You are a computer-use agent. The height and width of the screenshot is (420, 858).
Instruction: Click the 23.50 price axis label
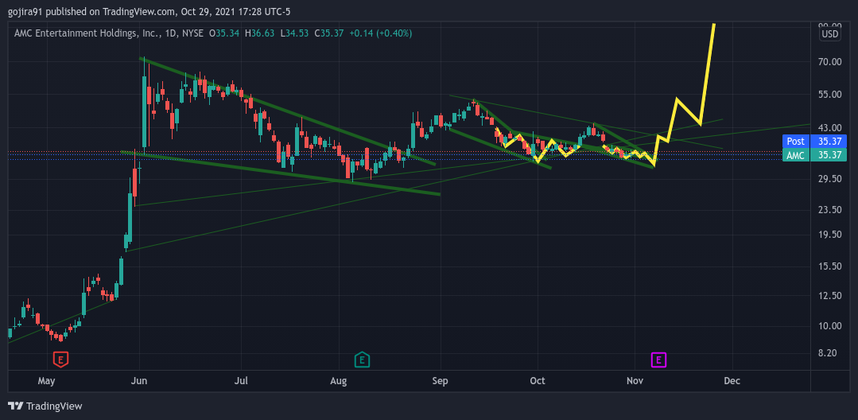(829, 210)
